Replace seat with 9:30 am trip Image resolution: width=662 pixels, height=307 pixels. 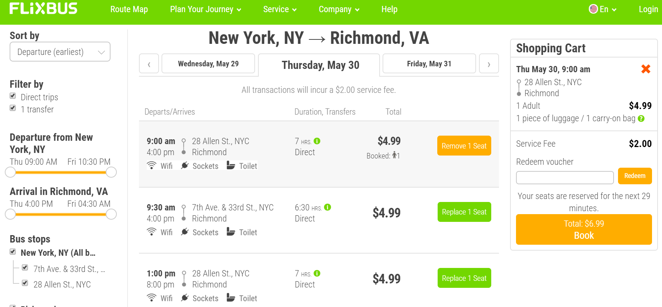click(464, 212)
